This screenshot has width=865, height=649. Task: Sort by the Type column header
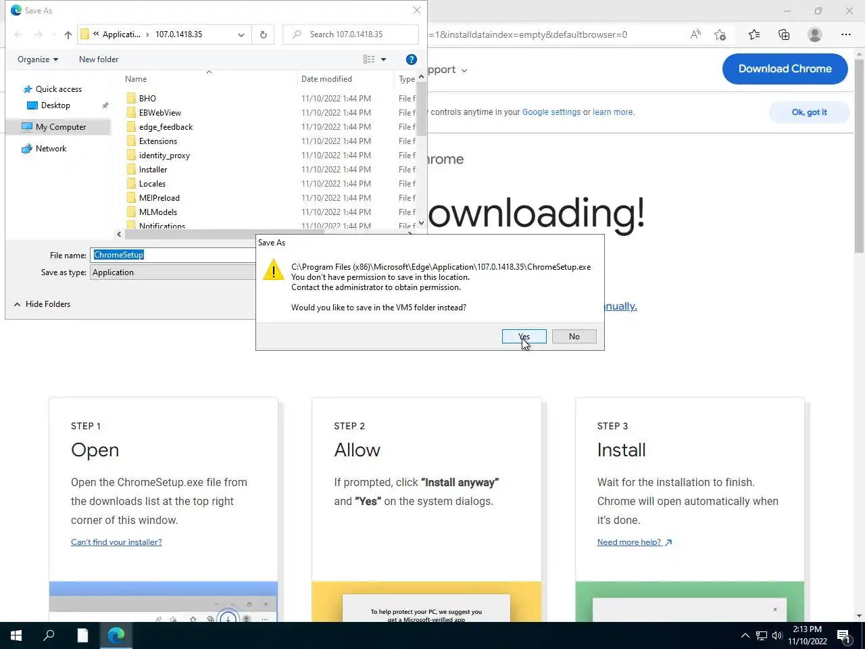click(406, 79)
